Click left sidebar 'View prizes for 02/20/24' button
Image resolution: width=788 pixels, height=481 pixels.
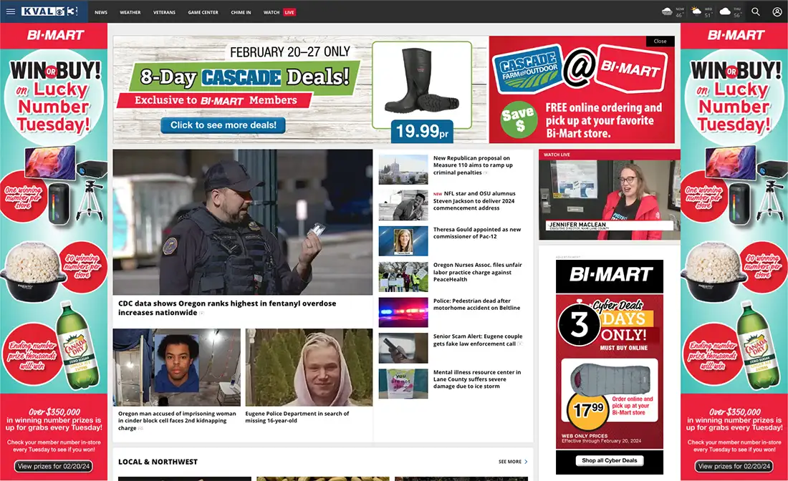54,467
